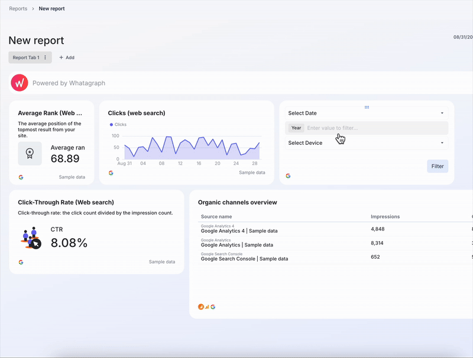Toggle the Year chip in the filter
This screenshot has width=473, height=358.
296,128
